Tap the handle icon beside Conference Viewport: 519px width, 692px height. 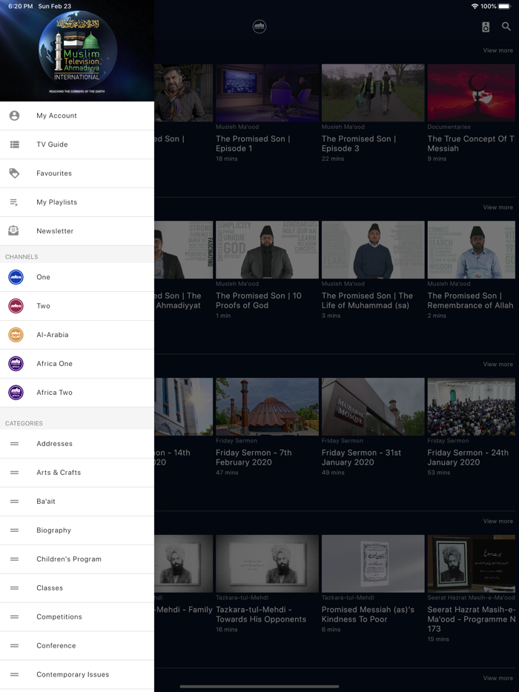click(x=15, y=645)
